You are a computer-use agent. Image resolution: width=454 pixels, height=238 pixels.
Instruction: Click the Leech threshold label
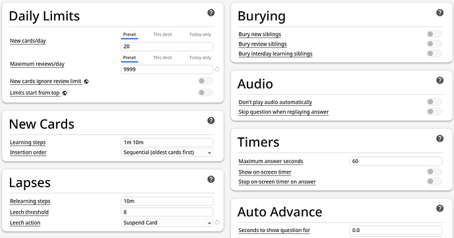click(x=29, y=212)
